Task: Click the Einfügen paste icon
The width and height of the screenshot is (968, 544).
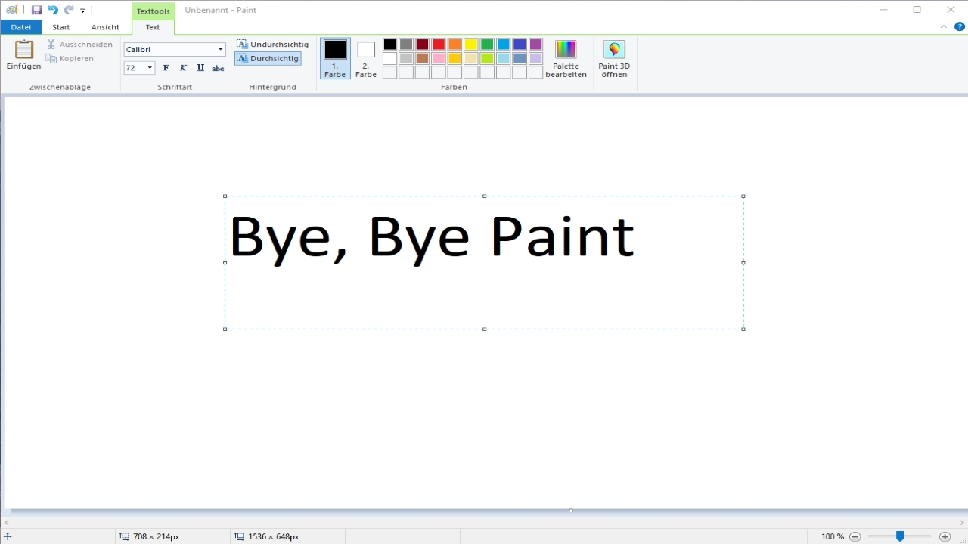Action: (x=23, y=50)
